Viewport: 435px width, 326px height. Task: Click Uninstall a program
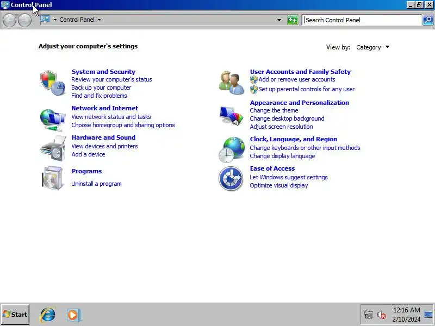tap(96, 184)
